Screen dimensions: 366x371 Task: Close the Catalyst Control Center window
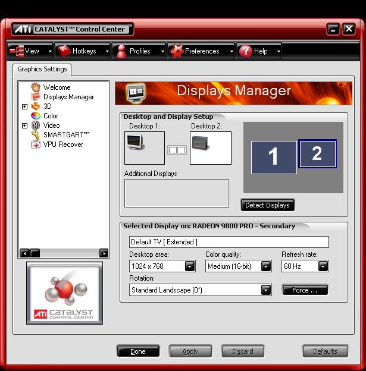pyautogui.click(x=349, y=29)
